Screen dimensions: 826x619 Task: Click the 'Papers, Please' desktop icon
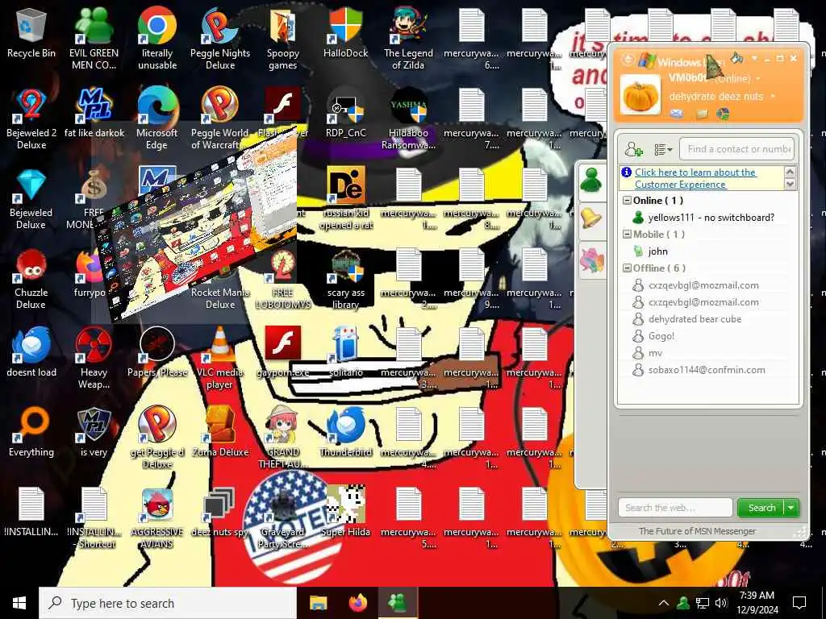coord(157,353)
